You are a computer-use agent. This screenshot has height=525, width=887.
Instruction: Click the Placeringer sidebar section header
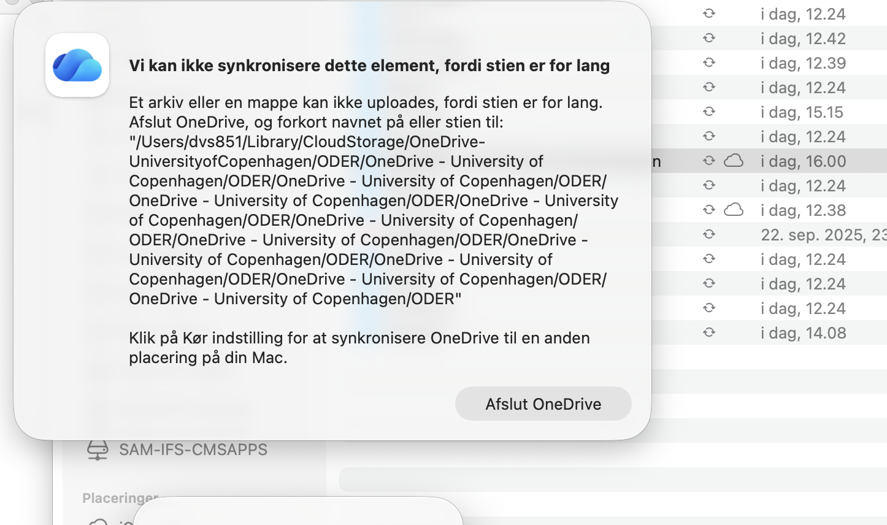[x=120, y=498]
